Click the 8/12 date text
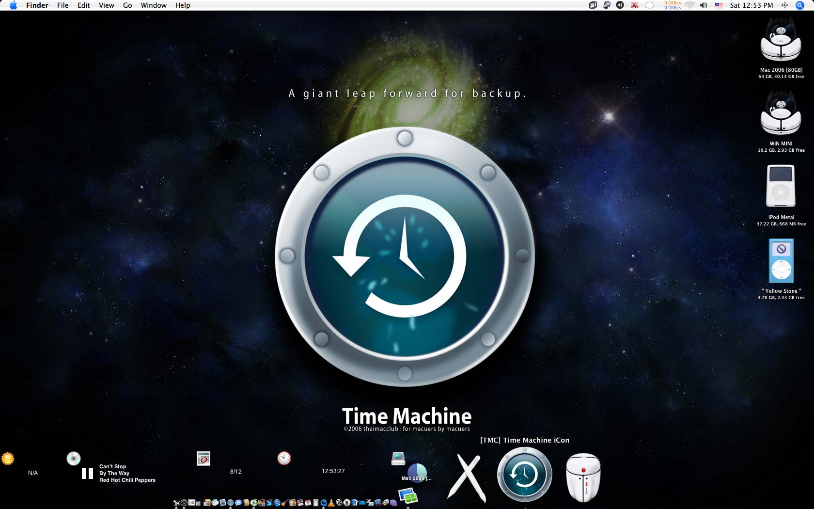Screen dimensions: 814x509 point(236,472)
